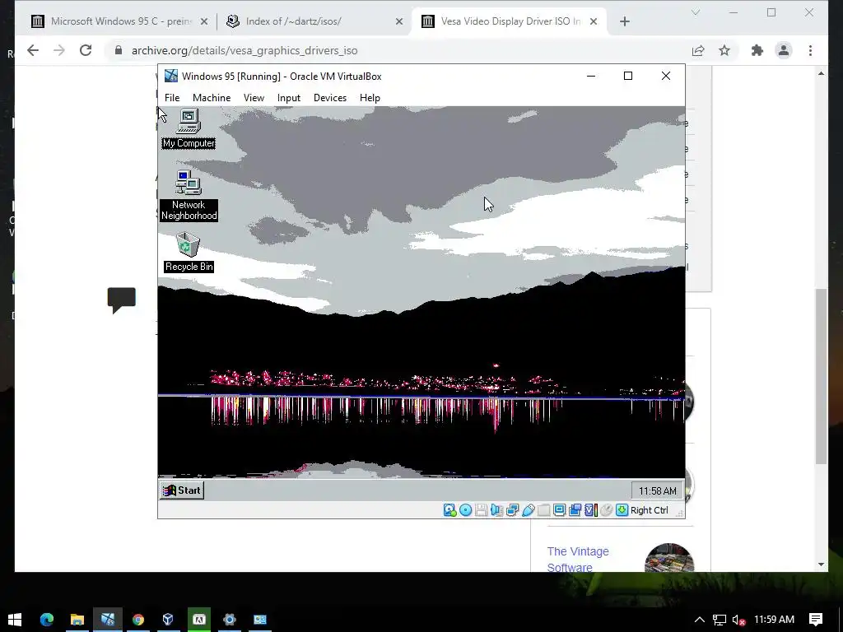Click the muted volume tray icon
This screenshot has height=632, width=843.
pyautogui.click(x=738, y=620)
